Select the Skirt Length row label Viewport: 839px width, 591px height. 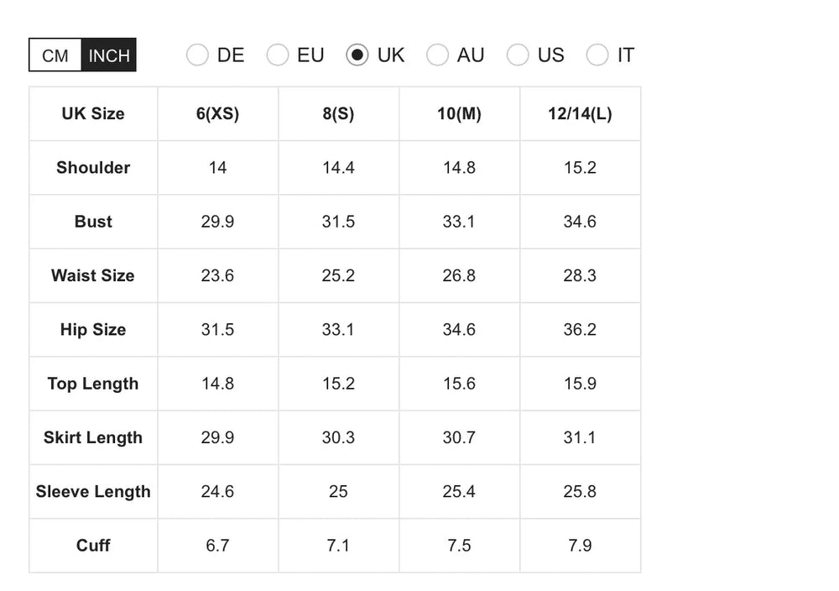tap(93, 437)
